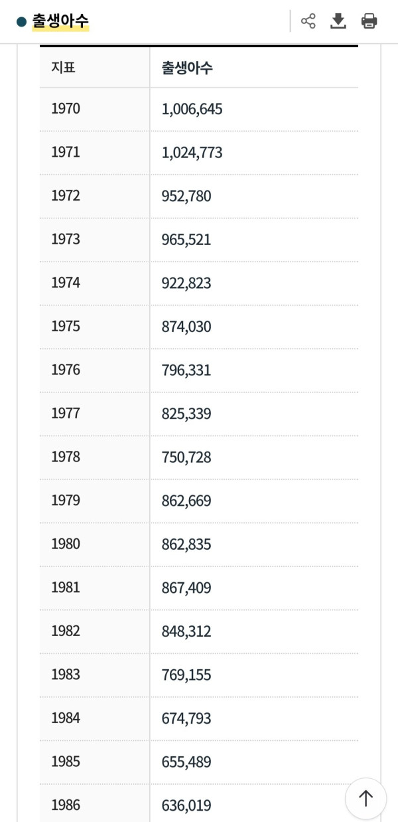Viewport: 398px width, 822px height.
Task: Select the 1978 row label
Action: (65, 457)
